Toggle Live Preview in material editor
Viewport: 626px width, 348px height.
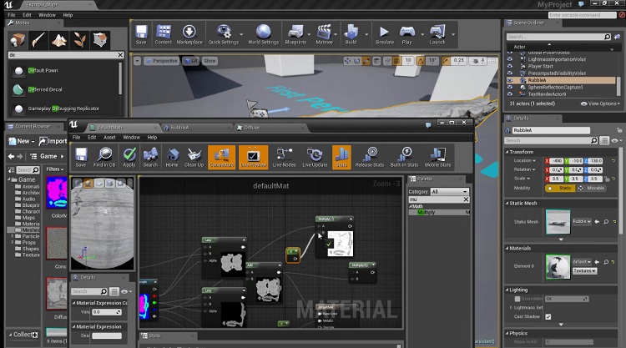(x=253, y=157)
